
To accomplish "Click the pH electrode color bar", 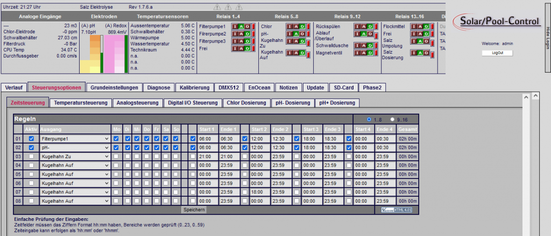I will (90, 54).
